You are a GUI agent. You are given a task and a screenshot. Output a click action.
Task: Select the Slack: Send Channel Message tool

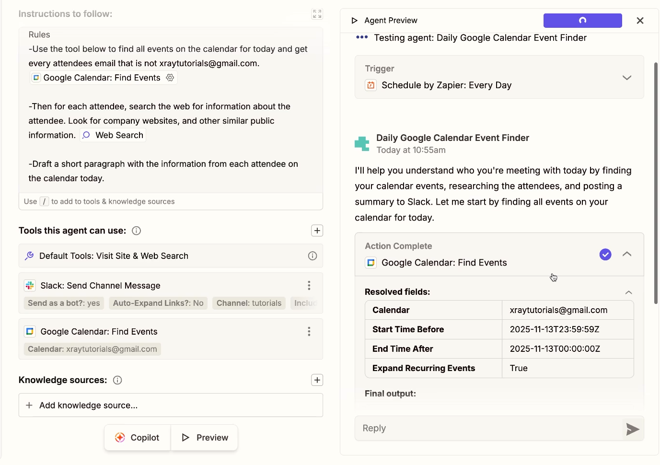pos(171,293)
